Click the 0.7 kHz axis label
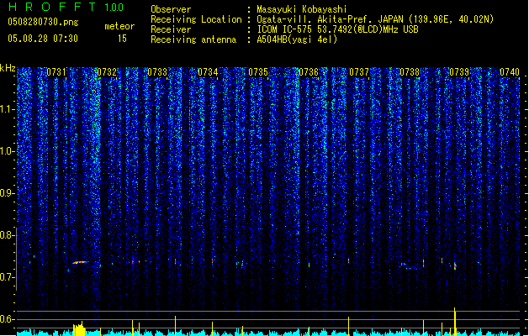Image resolution: width=529 pixels, height=336 pixels. tap(8, 277)
